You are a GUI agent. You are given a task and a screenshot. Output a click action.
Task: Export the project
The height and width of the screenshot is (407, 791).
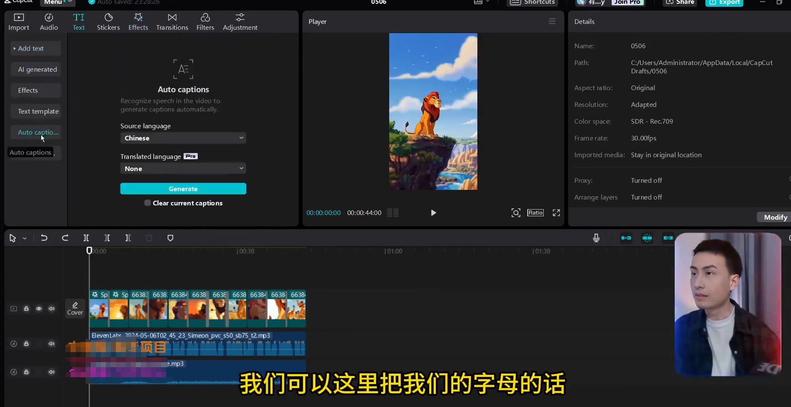click(x=724, y=2)
